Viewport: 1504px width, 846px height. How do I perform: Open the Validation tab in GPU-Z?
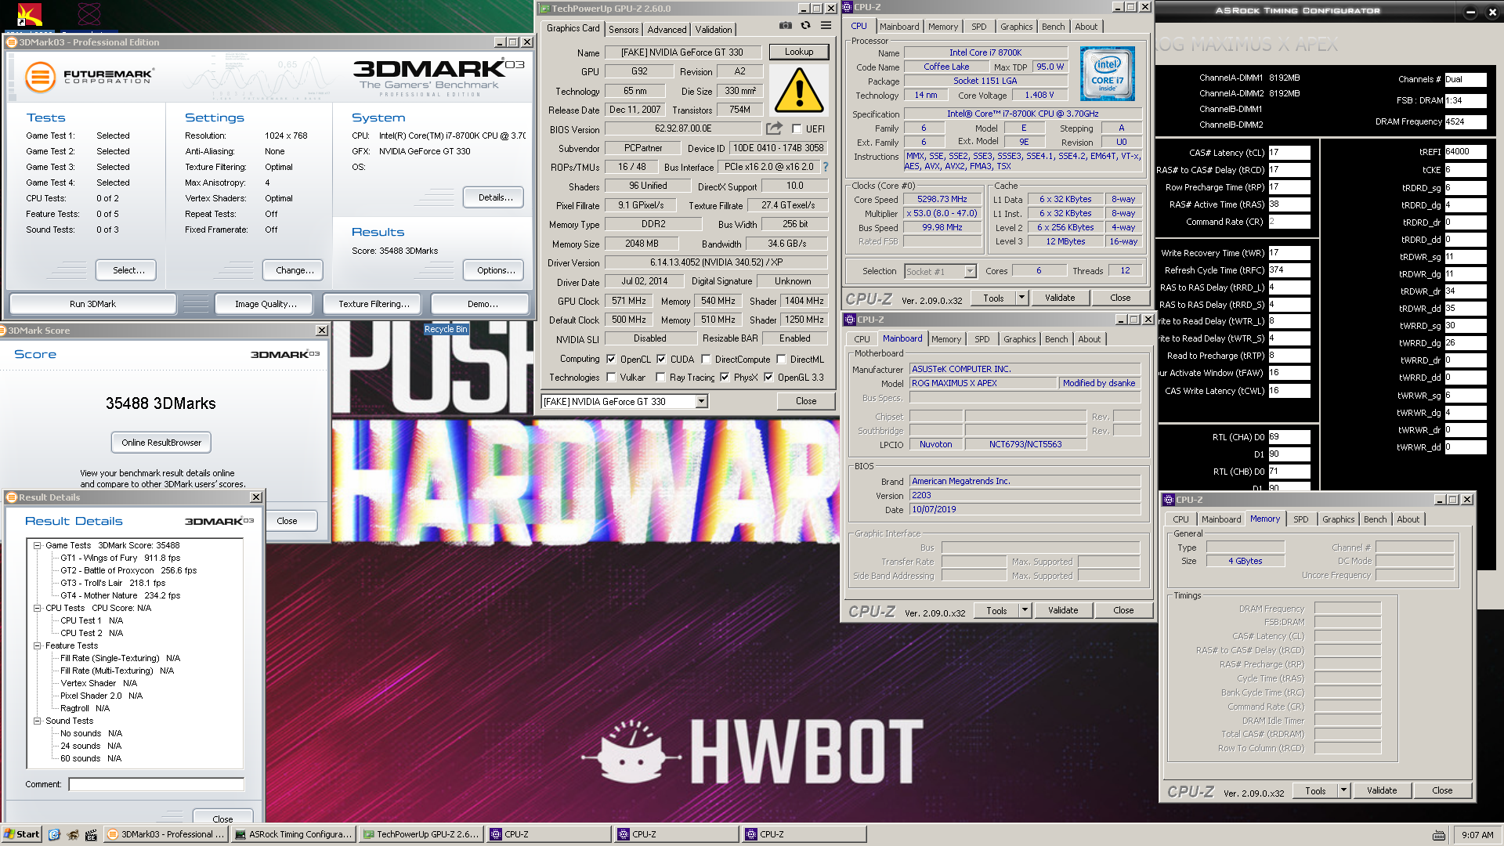click(714, 30)
